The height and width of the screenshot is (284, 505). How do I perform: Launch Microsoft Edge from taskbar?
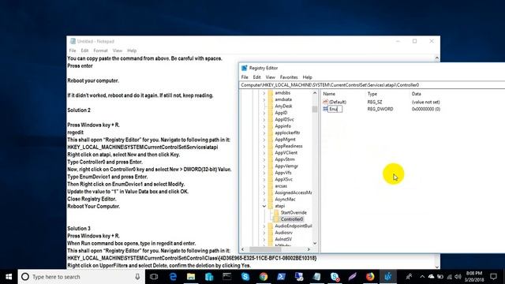point(173,277)
